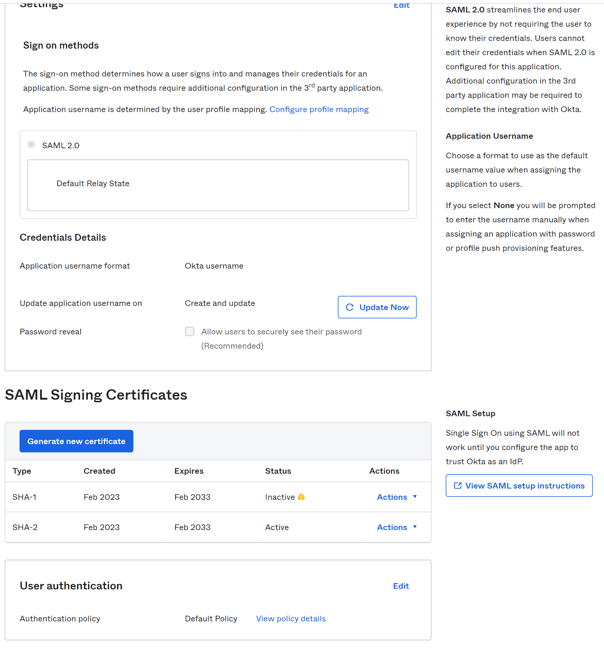Check Allow users to securely see their password
The height and width of the screenshot is (651, 604).
[190, 331]
